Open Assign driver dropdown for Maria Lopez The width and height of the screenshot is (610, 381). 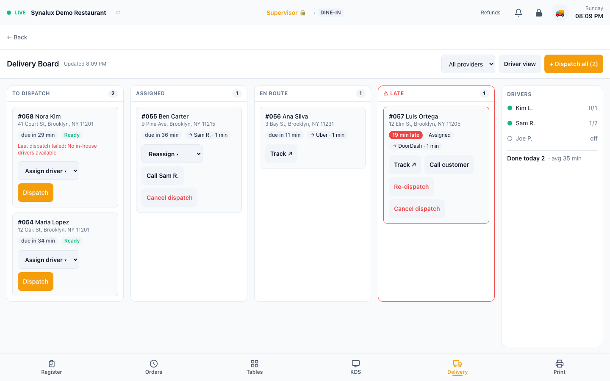click(48, 260)
